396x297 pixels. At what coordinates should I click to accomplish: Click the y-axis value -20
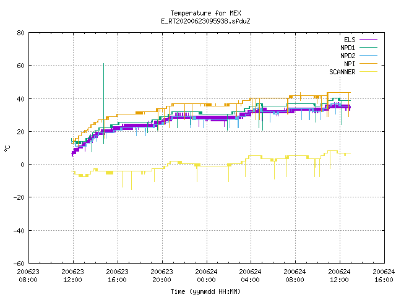(x=19, y=197)
